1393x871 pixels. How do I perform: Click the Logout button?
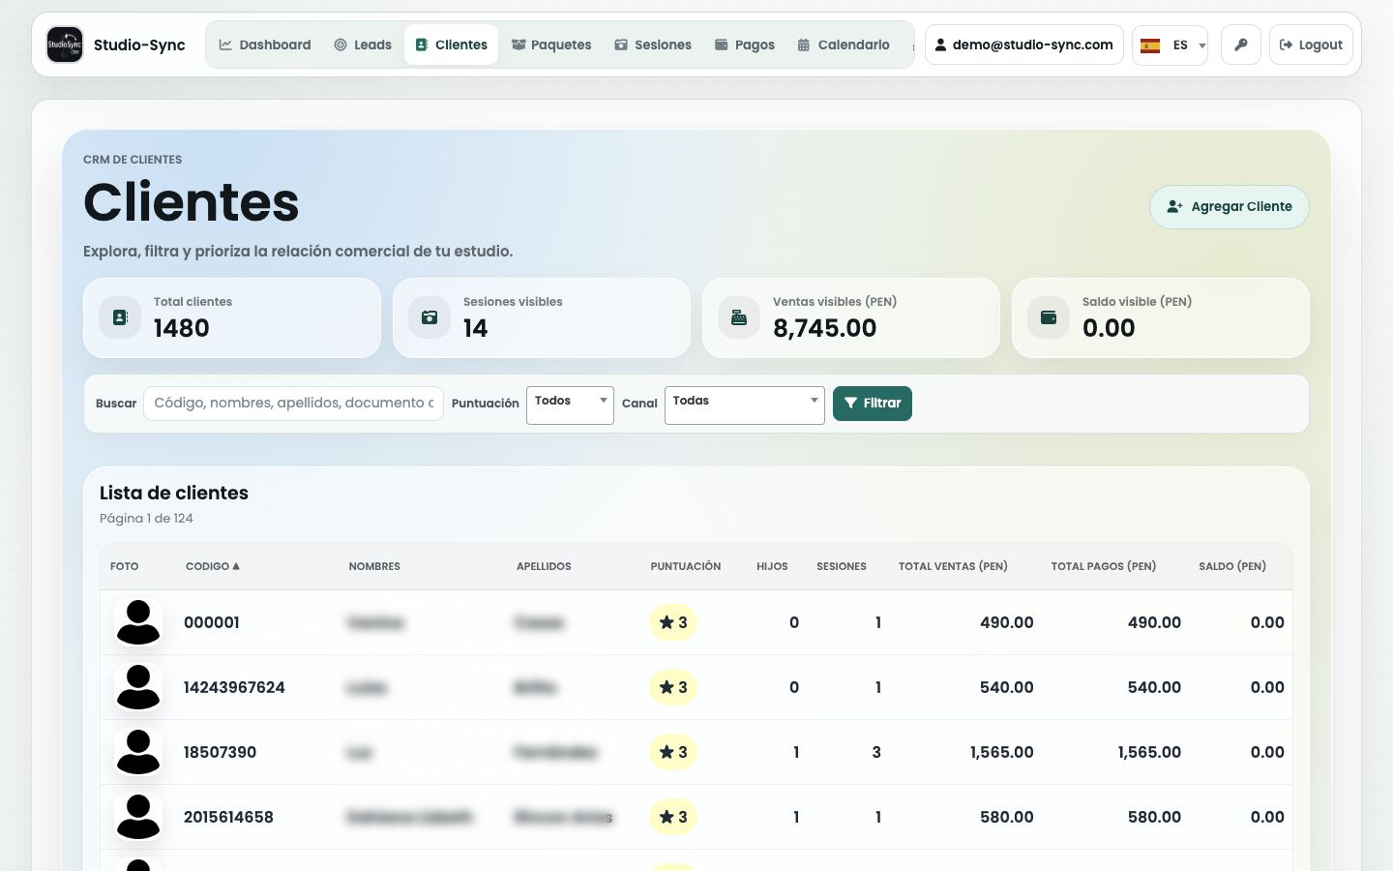pos(1311,45)
